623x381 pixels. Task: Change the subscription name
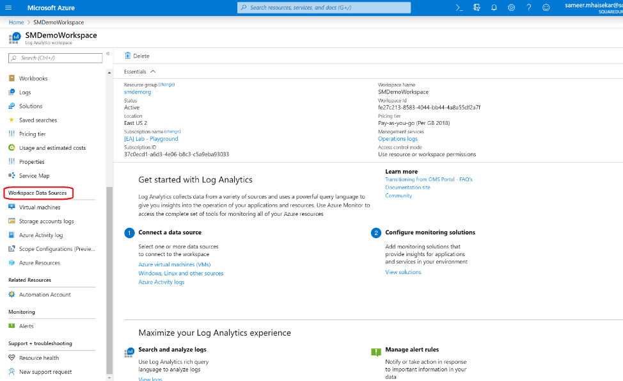click(173, 132)
